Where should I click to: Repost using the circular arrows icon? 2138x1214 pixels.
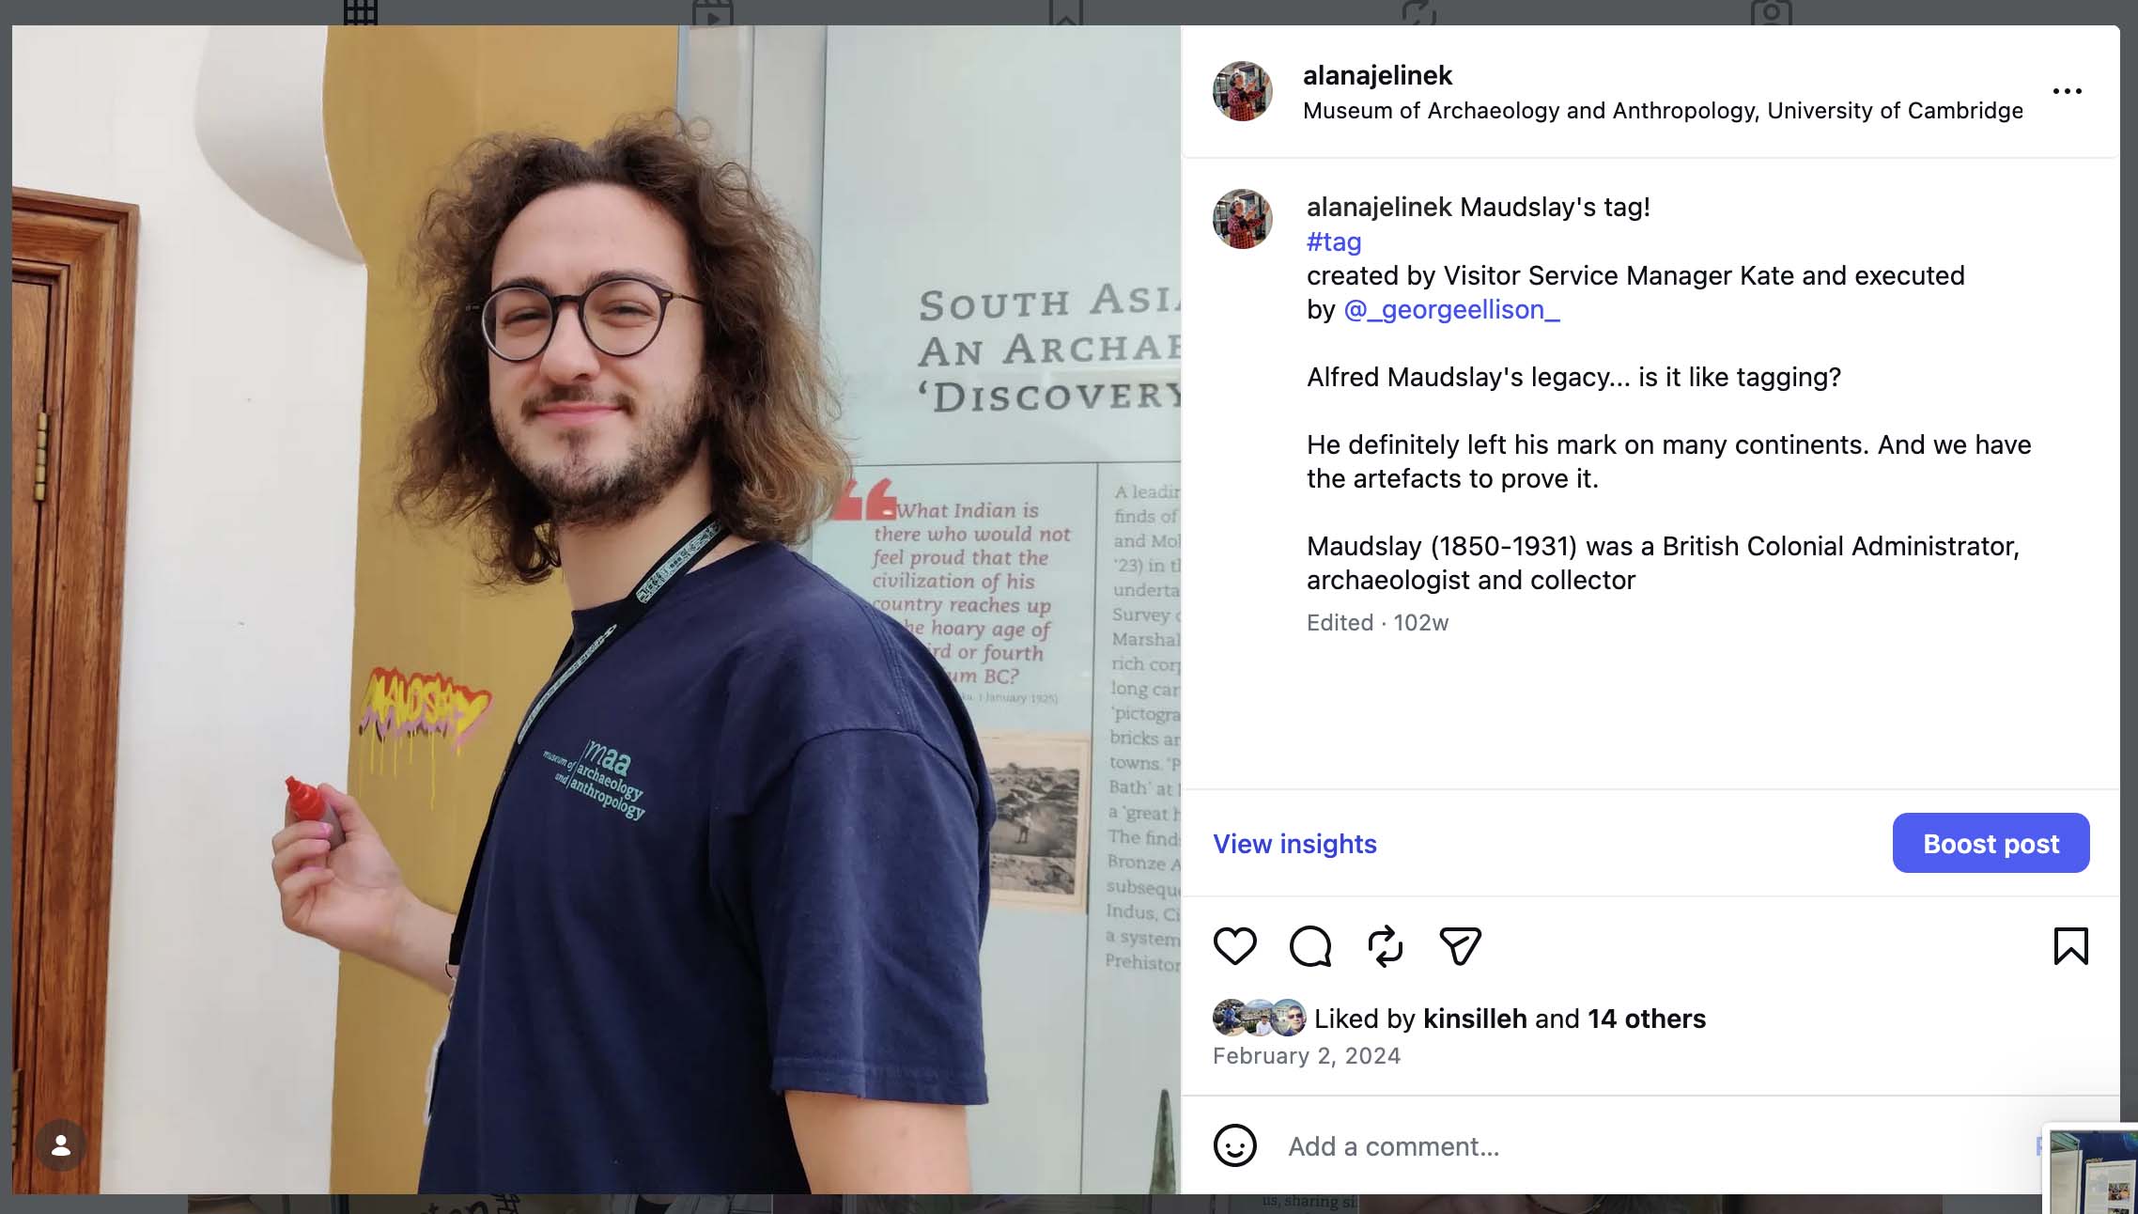[1385, 945]
